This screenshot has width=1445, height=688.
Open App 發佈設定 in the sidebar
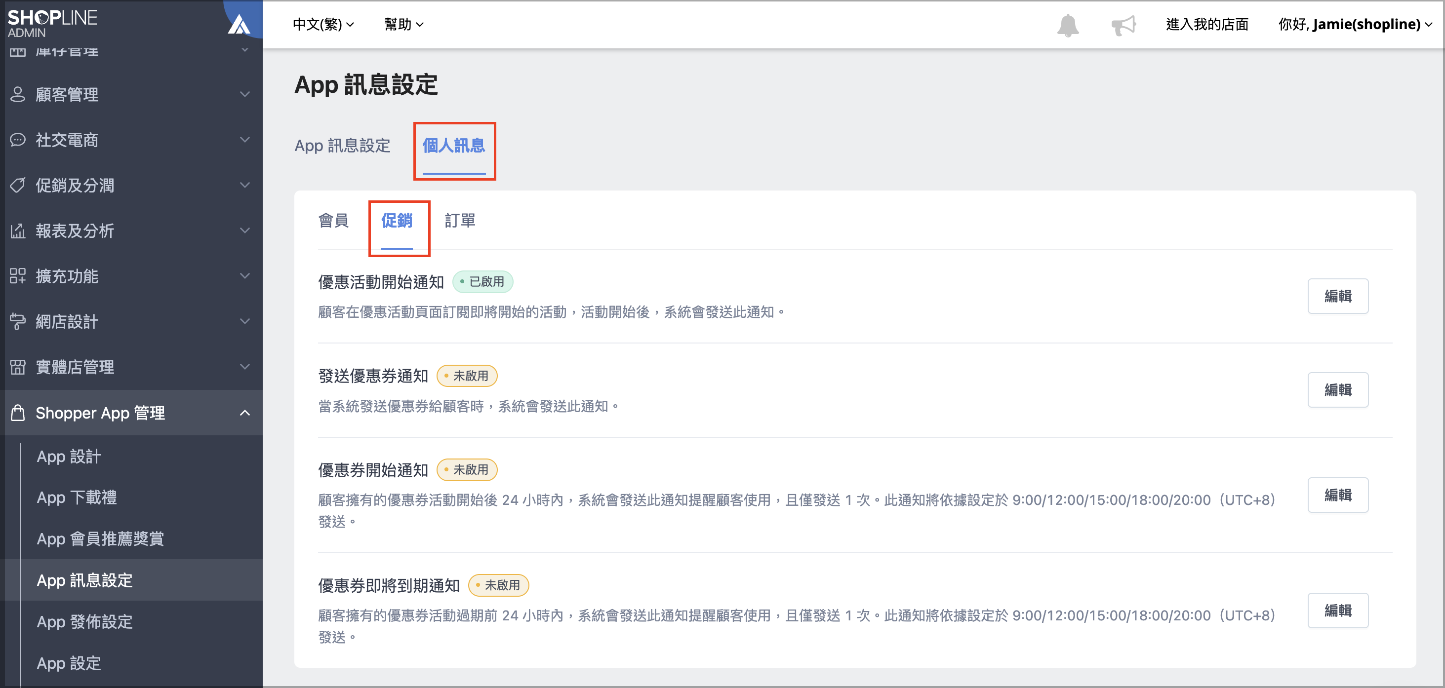(85, 622)
